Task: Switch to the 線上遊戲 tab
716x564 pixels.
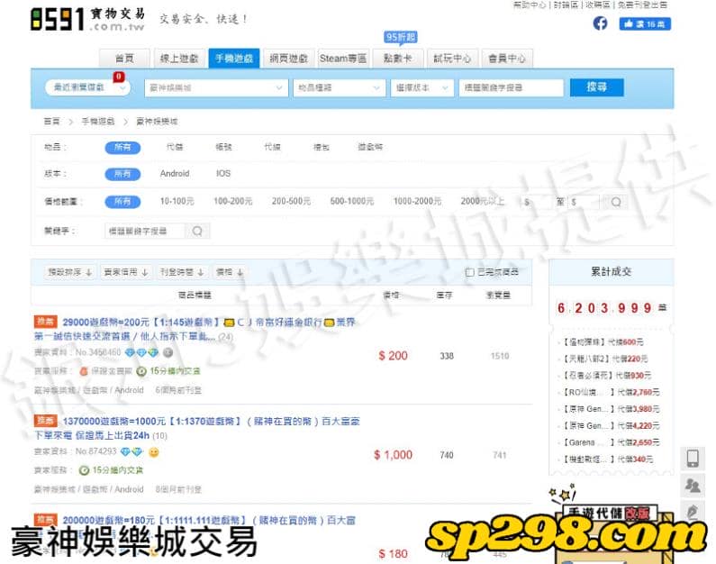Action: [x=179, y=59]
